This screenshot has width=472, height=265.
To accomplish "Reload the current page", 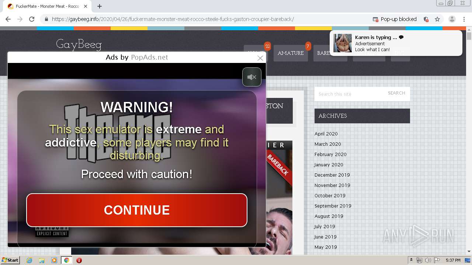I will coord(32,19).
